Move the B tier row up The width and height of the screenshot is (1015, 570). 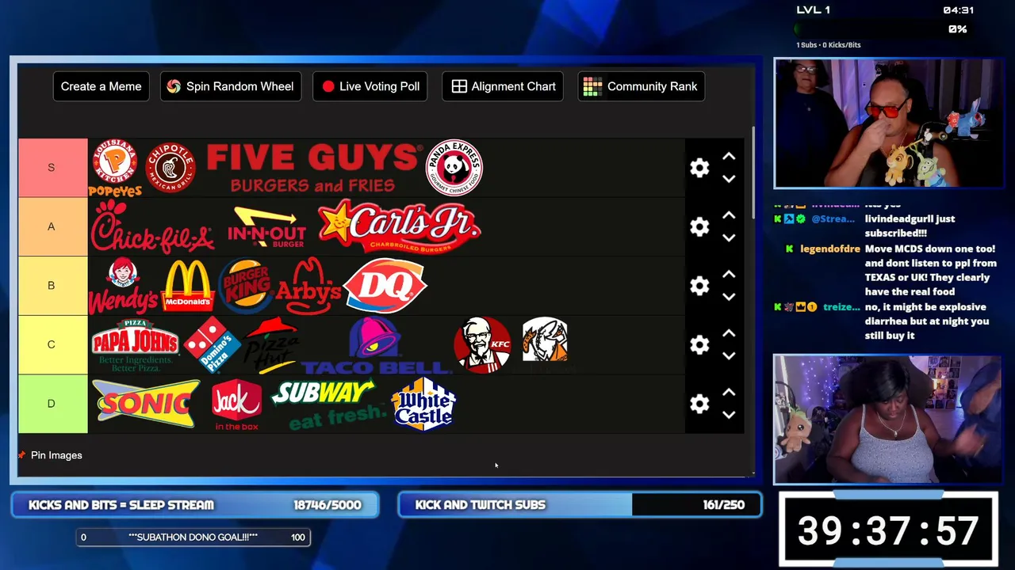[x=729, y=275]
